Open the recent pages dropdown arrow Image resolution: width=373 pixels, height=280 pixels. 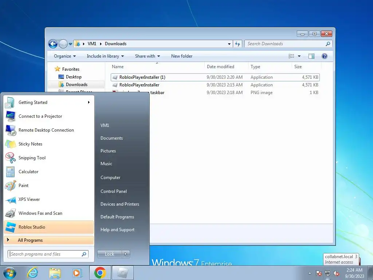(70, 44)
